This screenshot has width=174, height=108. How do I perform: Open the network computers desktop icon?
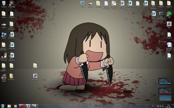tap(4, 35)
